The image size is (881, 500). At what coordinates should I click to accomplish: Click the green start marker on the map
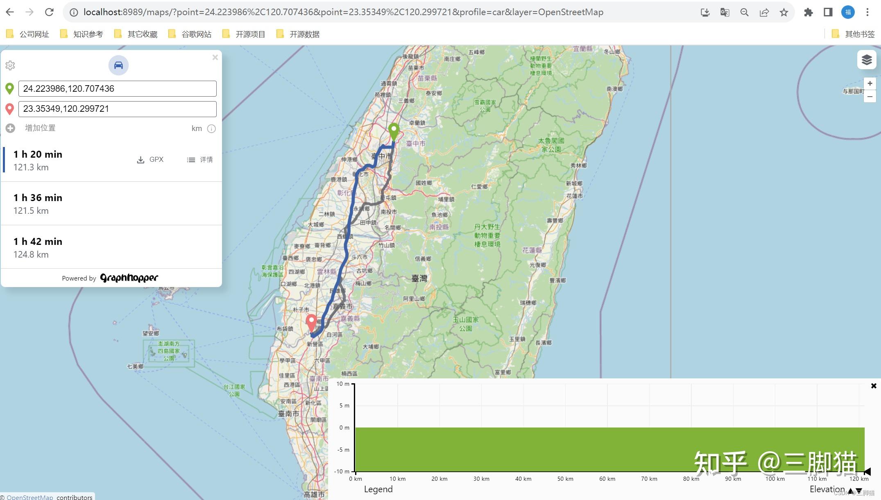coord(394,131)
